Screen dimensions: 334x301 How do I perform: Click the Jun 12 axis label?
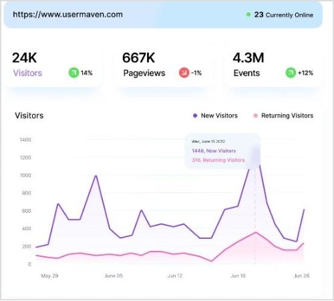point(175,276)
